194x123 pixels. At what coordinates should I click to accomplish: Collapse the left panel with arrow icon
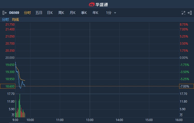(5, 13)
